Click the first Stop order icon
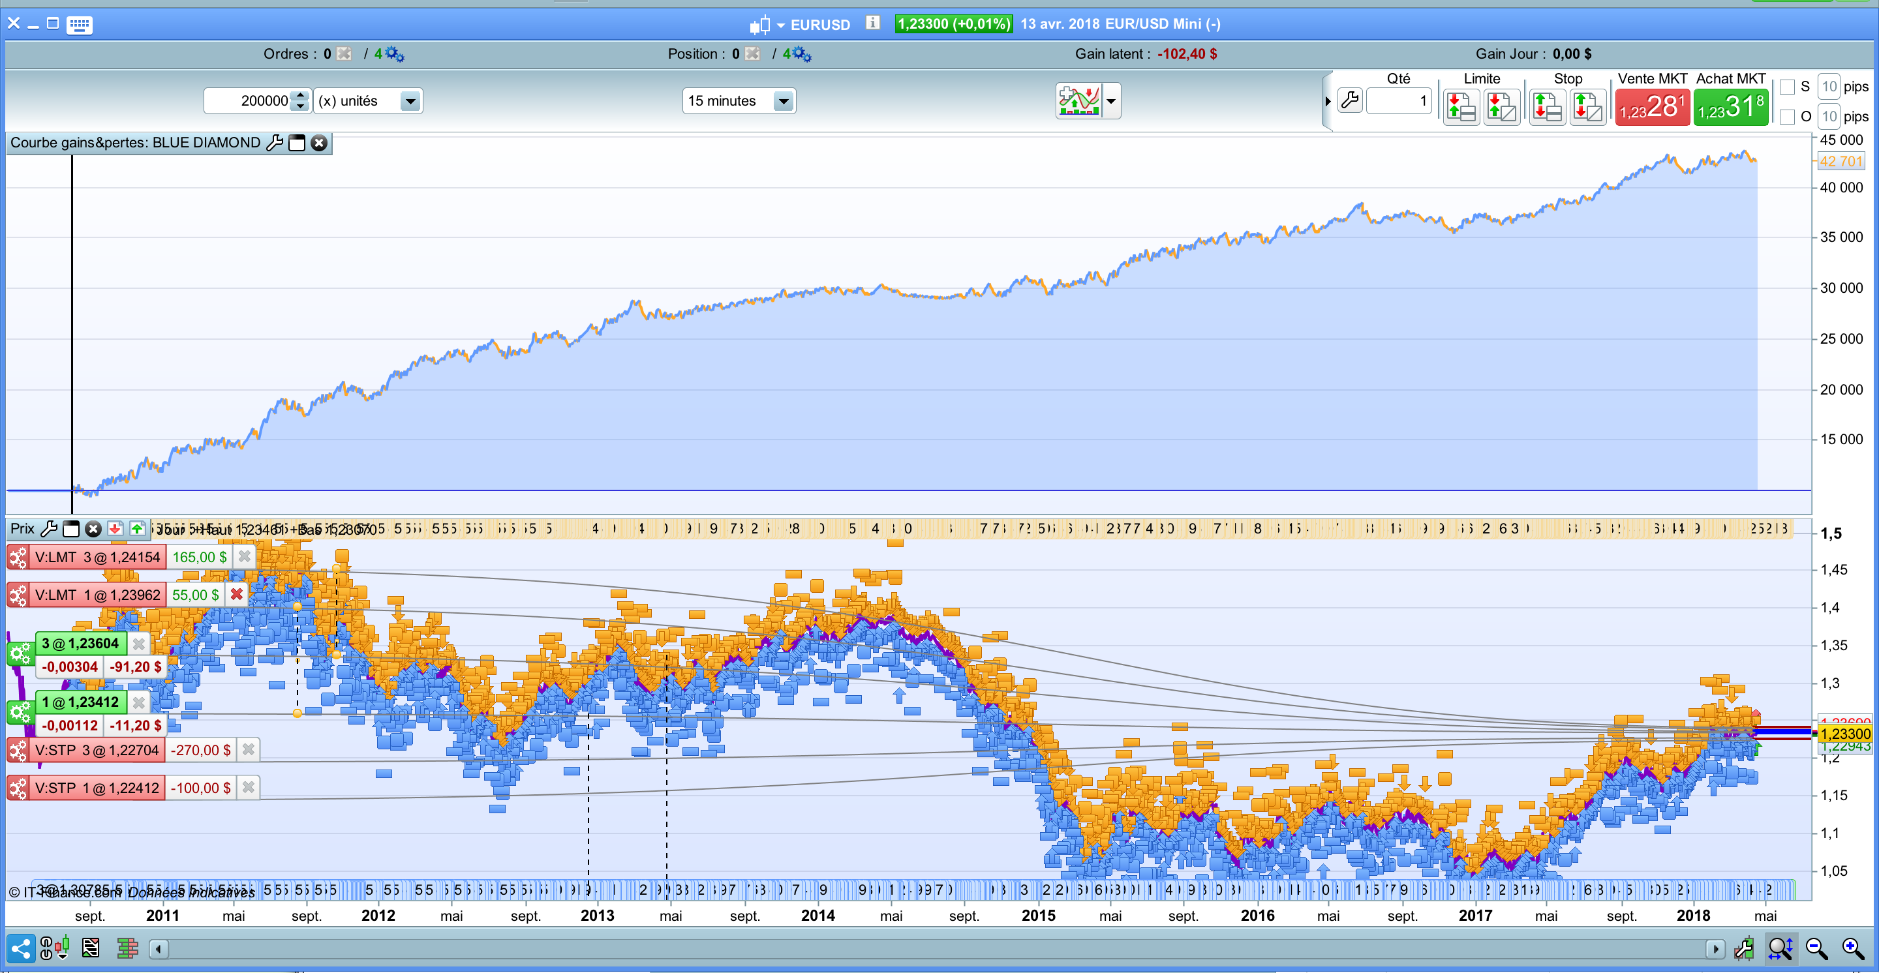Image resolution: width=1879 pixels, height=973 pixels. (1547, 107)
